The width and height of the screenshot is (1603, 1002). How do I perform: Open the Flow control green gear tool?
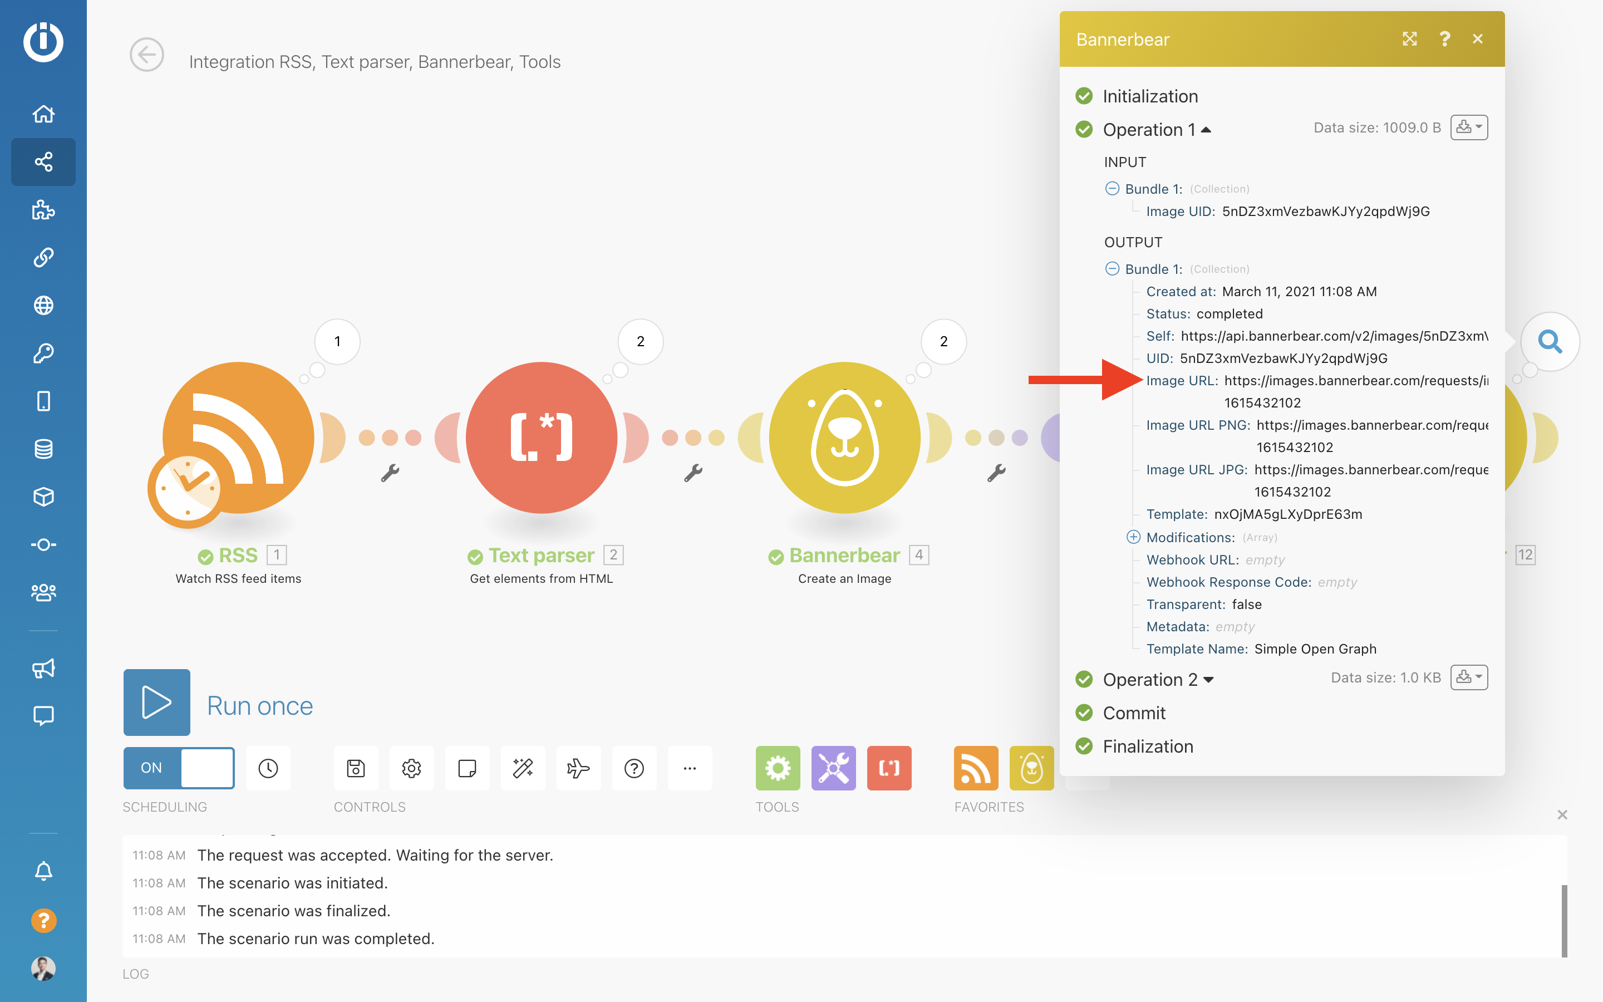pyautogui.click(x=778, y=768)
